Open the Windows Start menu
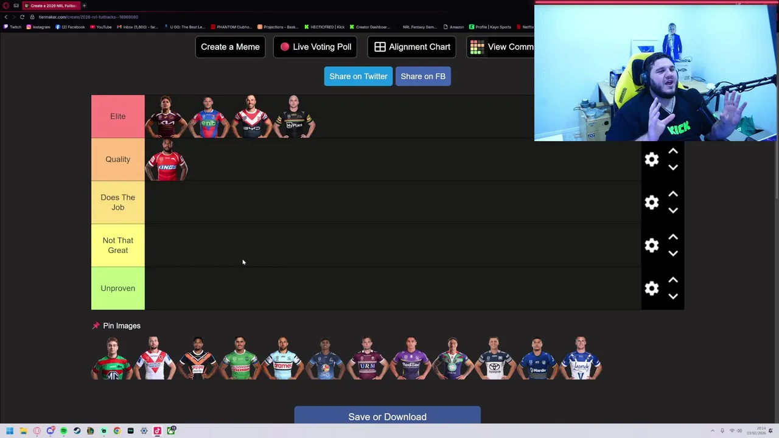Viewport: 779px width, 438px height. coord(10,431)
